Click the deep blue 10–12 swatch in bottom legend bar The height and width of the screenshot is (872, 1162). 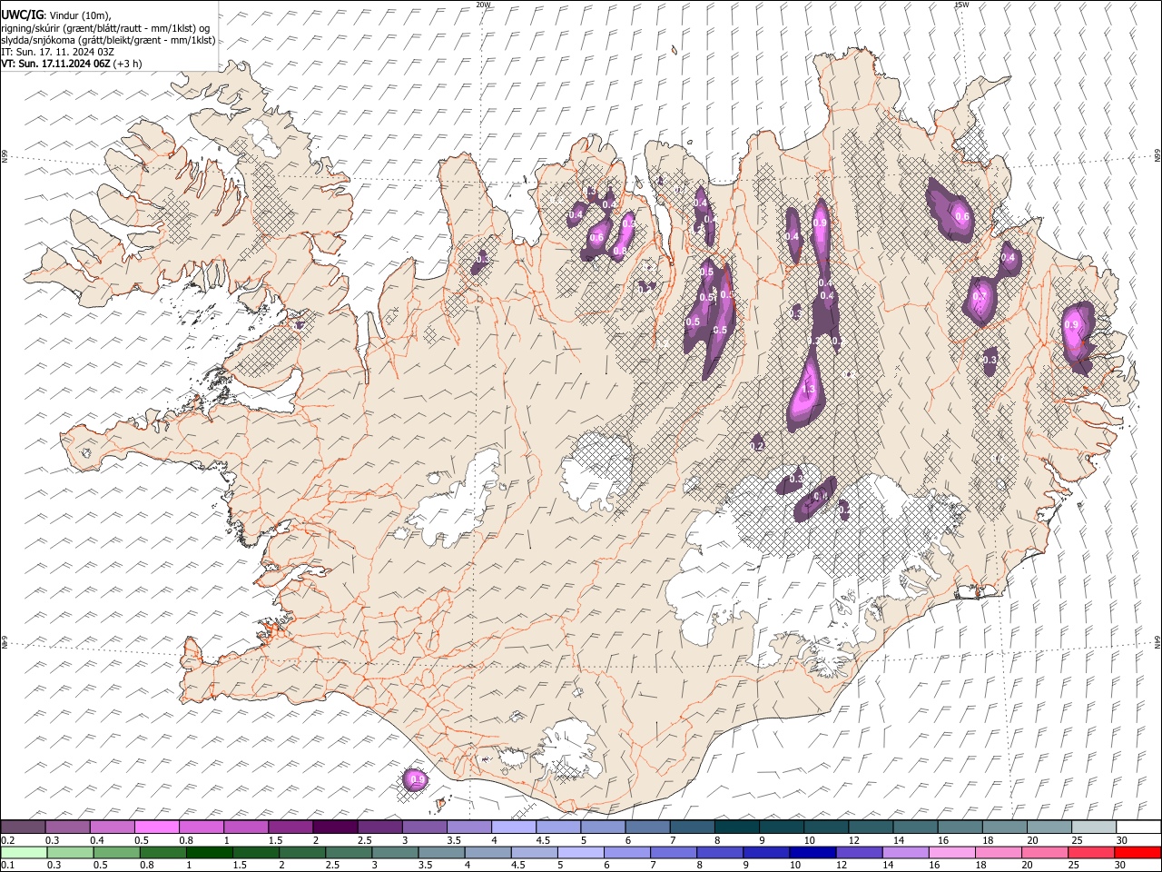[812, 853]
